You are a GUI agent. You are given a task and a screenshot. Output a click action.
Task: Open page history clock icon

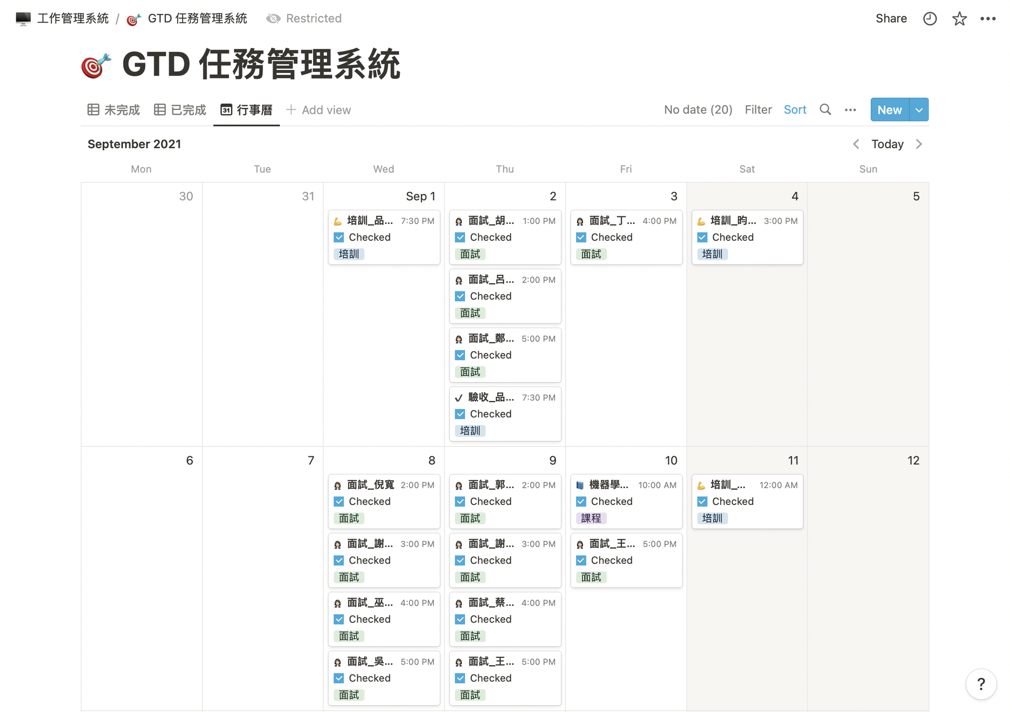click(930, 19)
